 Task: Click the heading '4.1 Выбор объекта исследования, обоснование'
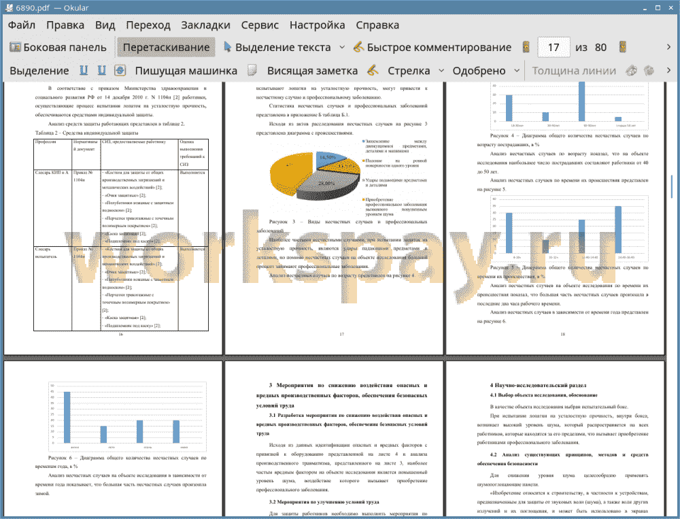click(544, 395)
